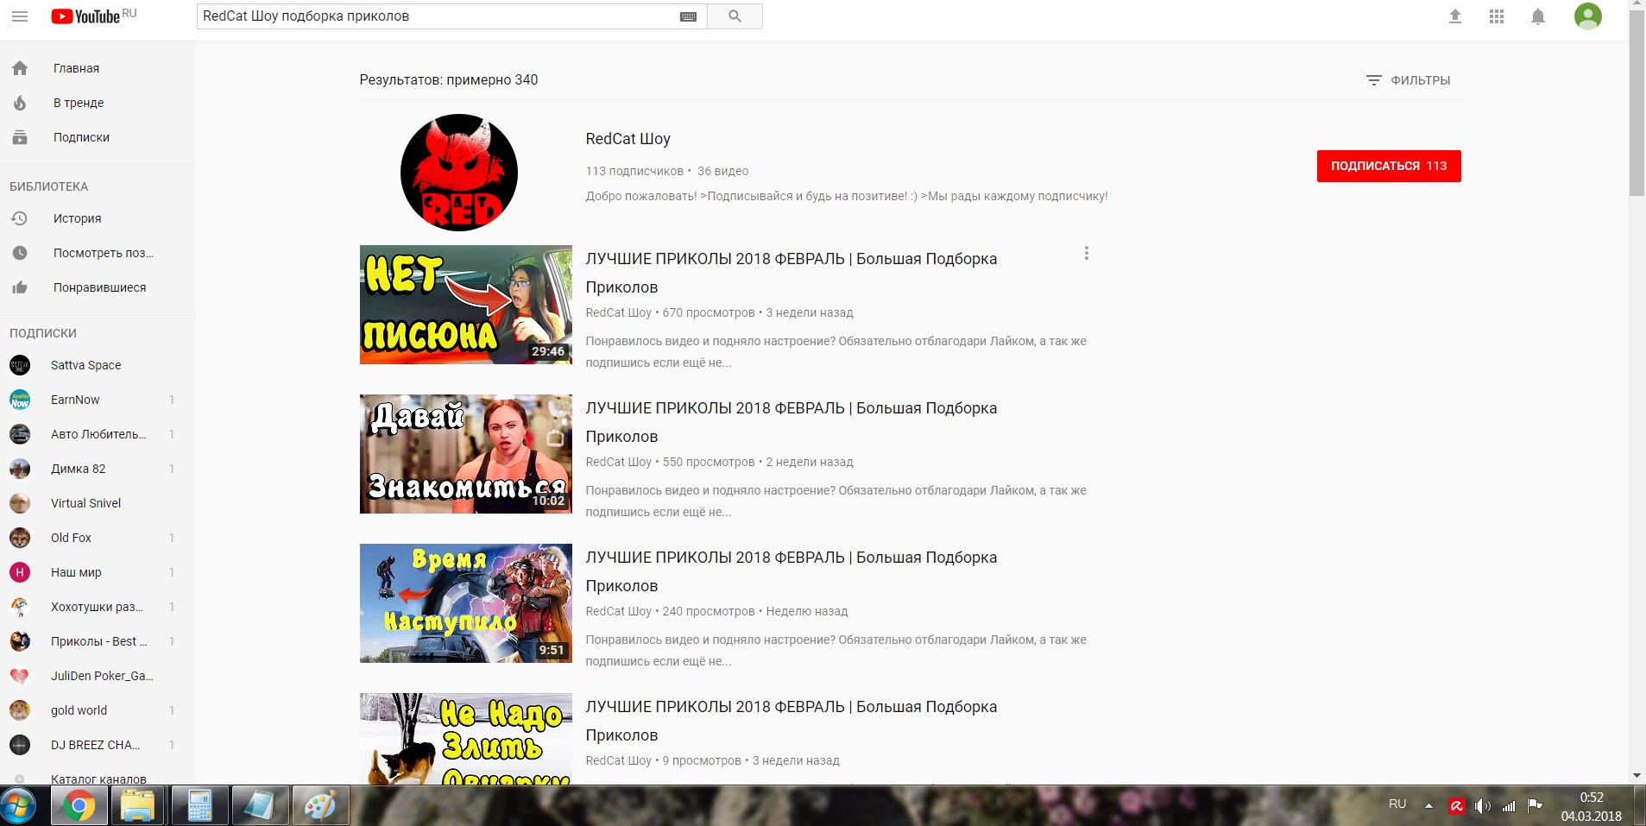Open the hamburger guide menu

pos(20,16)
